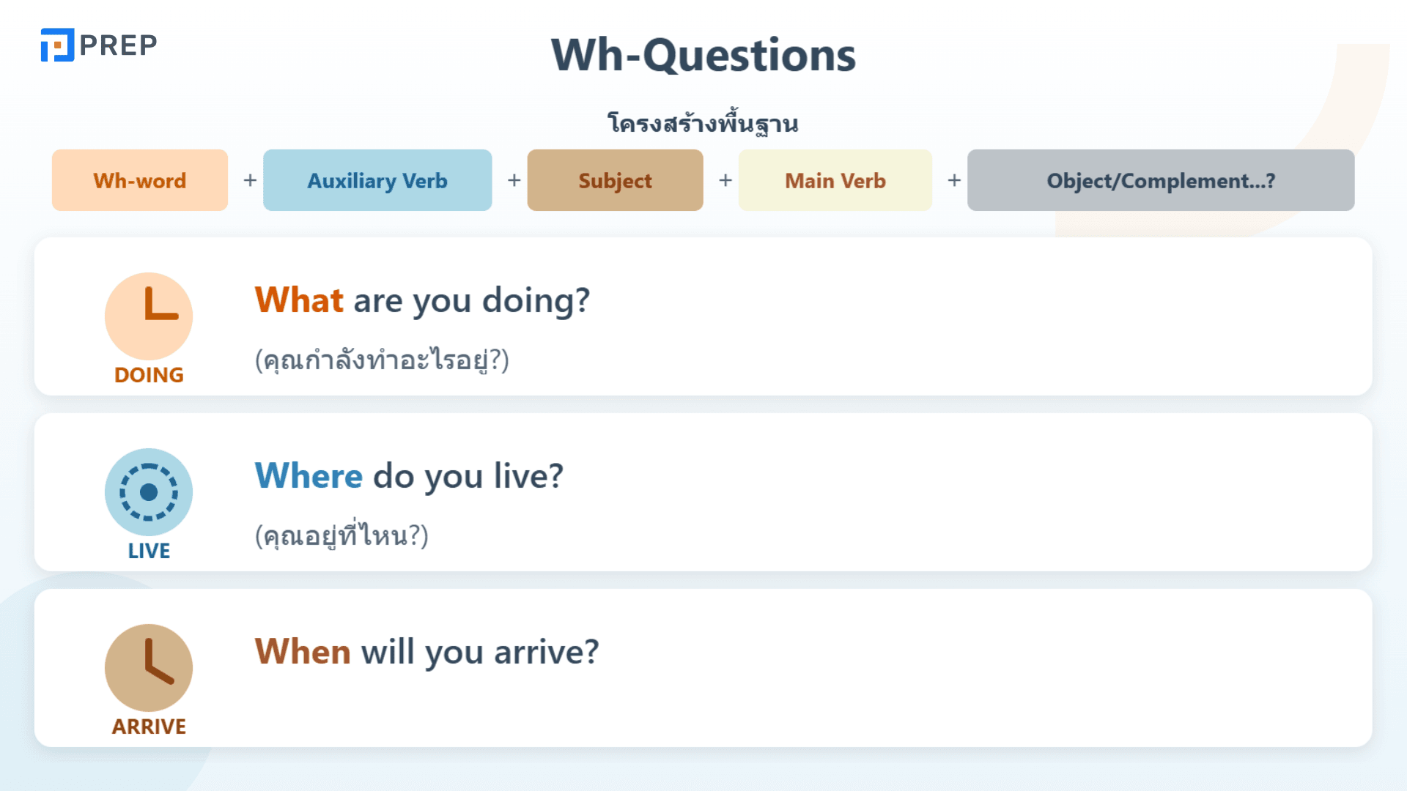1407x791 pixels.
Task: Select the 'When will you arrive?' sentence
Action: coord(426,652)
